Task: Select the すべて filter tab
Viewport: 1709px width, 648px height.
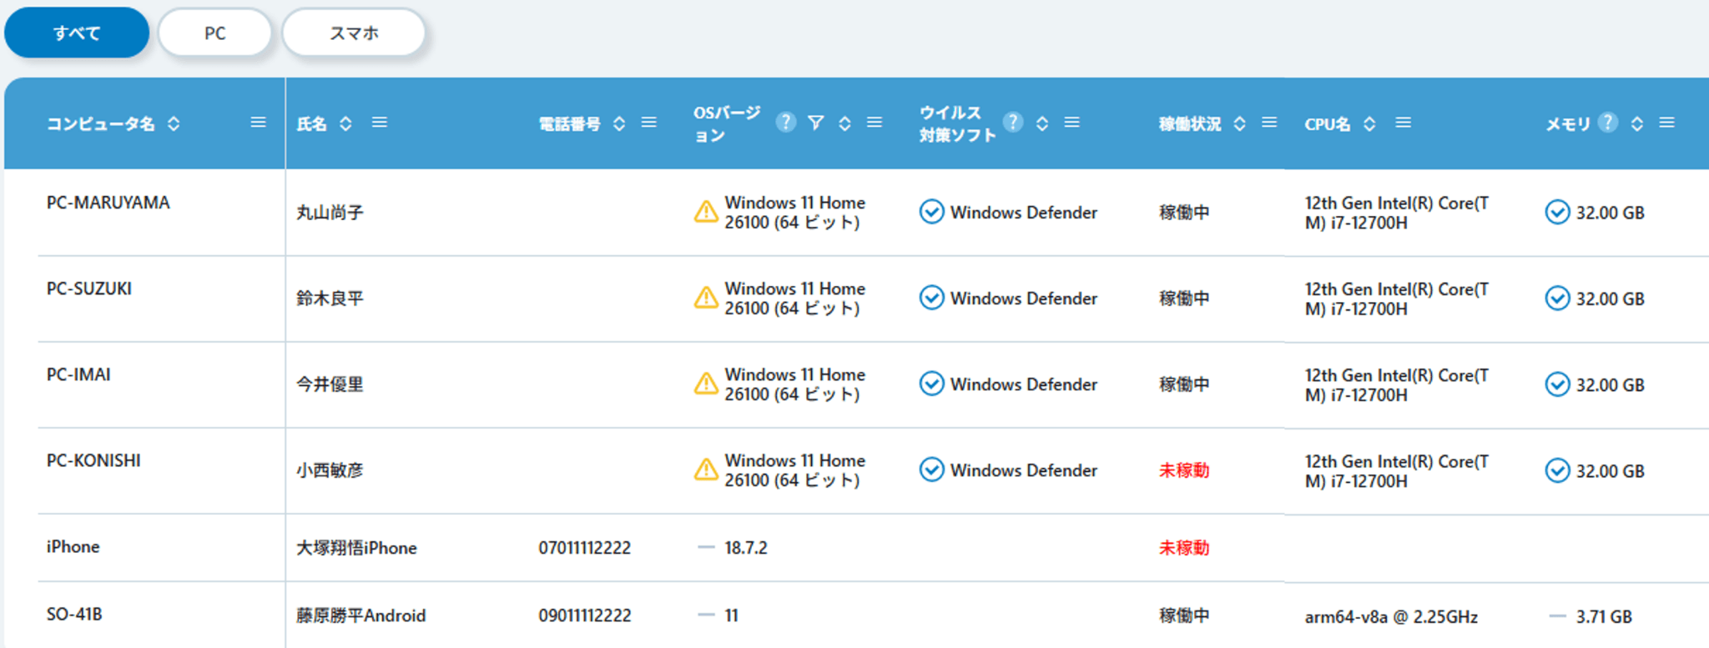Action: 77,33
